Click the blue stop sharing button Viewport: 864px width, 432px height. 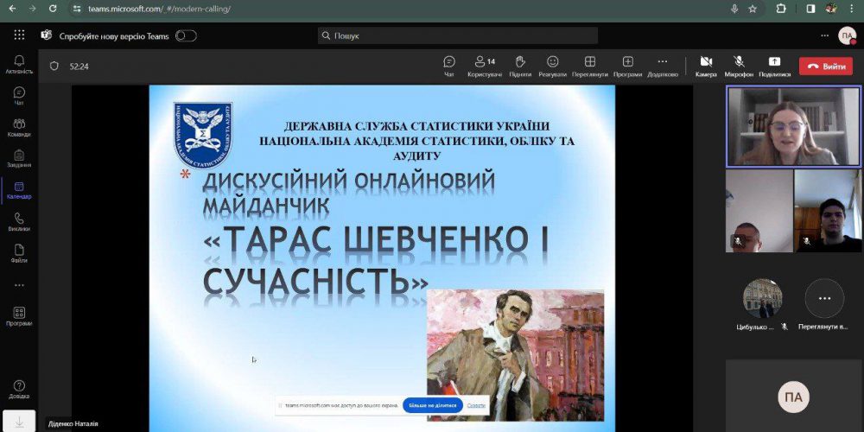click(432, 404)
